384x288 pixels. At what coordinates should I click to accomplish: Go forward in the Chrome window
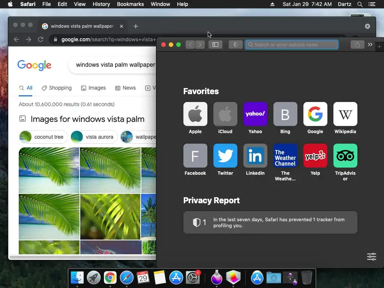[28, 39]
